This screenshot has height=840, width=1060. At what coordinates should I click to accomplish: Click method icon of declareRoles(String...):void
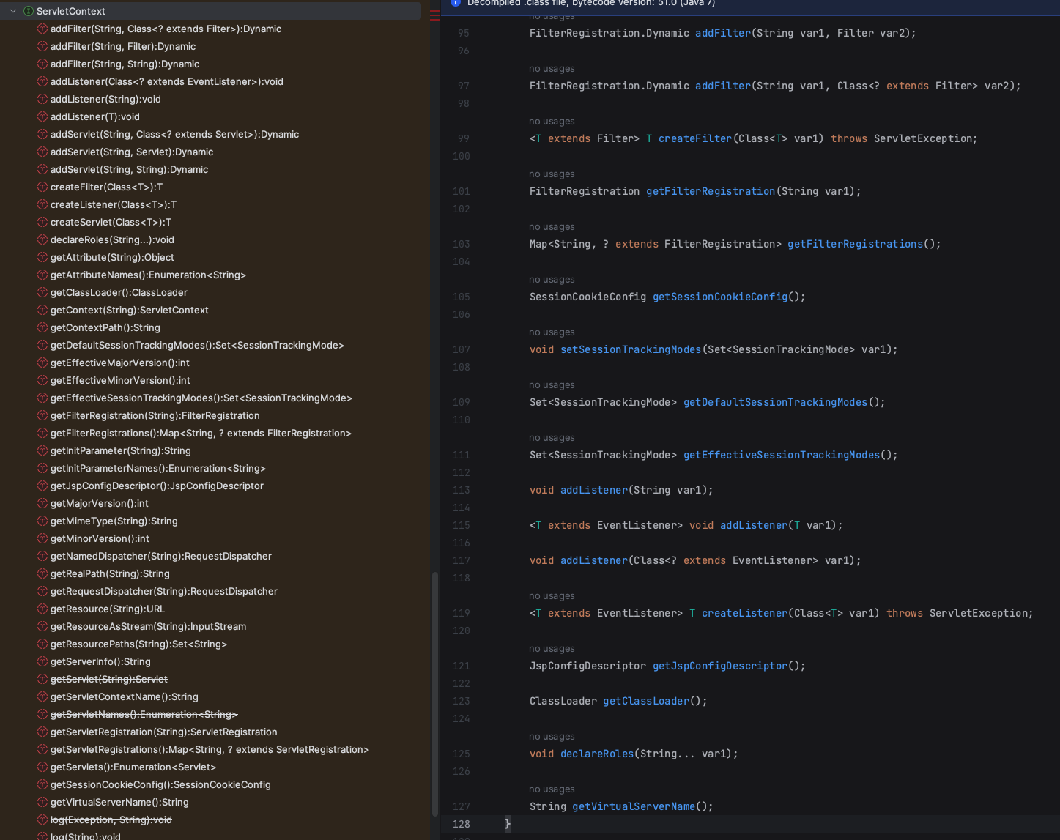(x=42, y=239)
